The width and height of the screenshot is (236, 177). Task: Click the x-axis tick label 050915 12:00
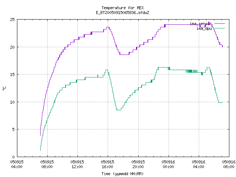point(77,164)
